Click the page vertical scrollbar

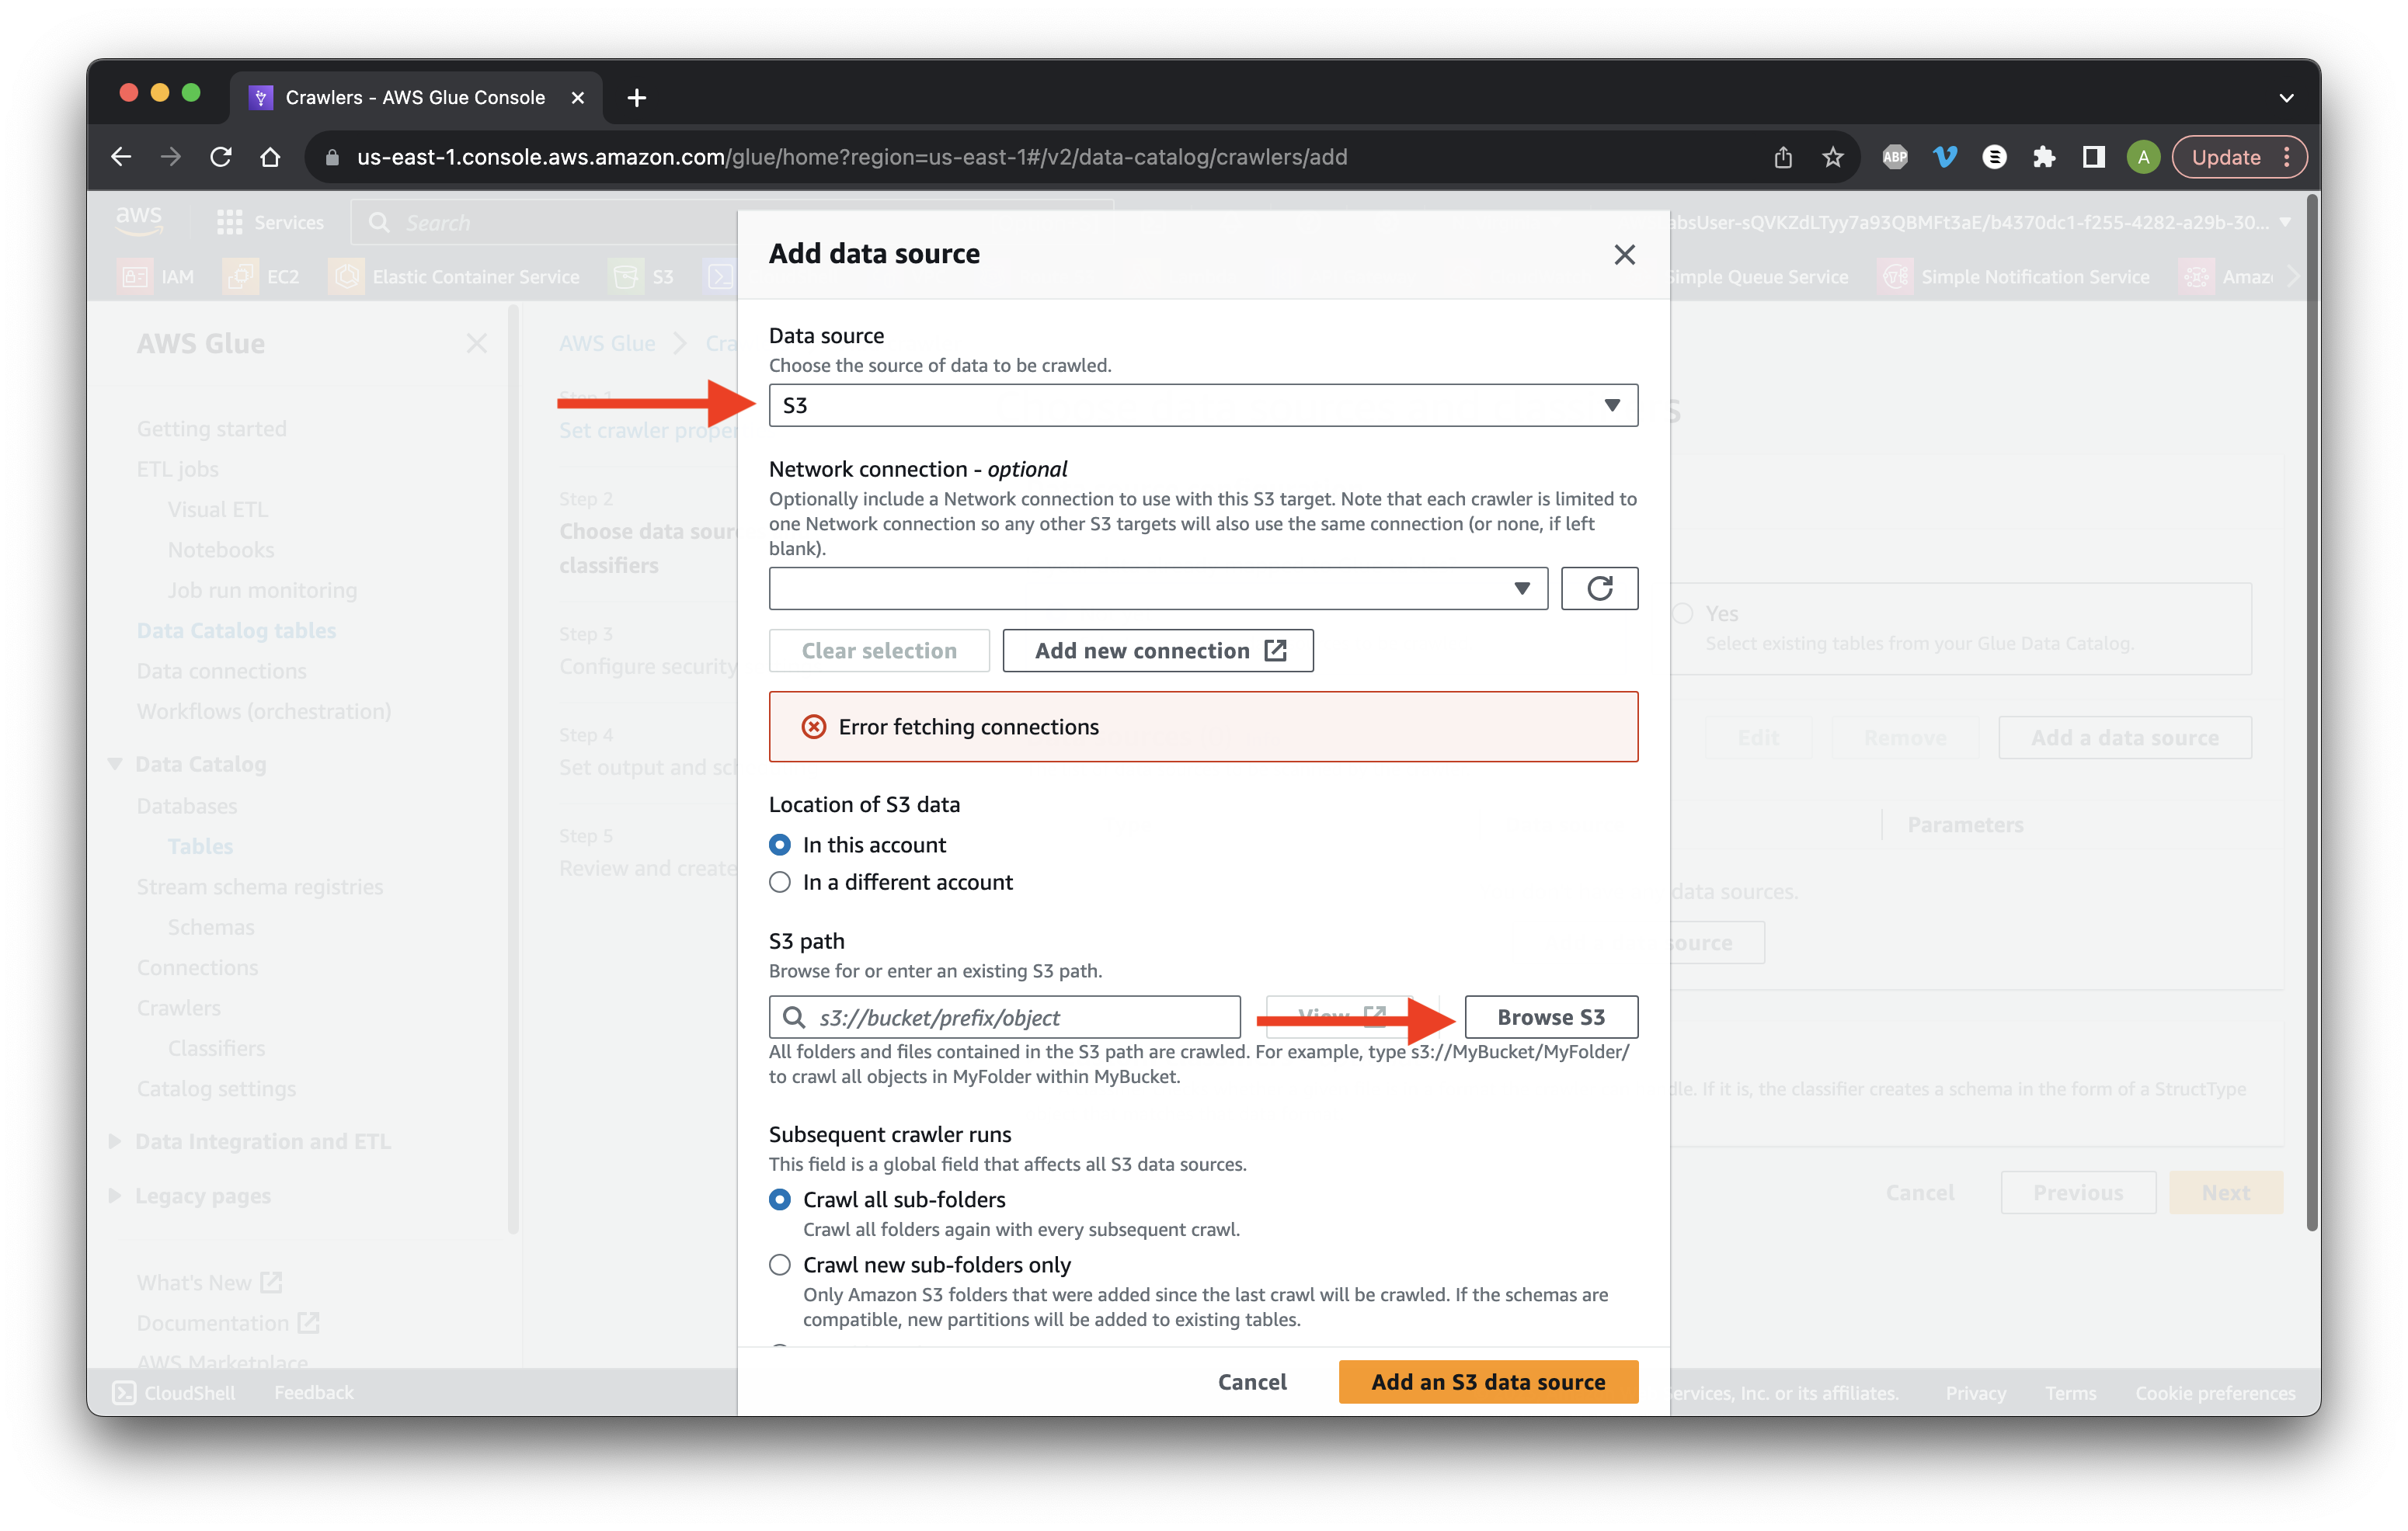[x=2312, y=711]
